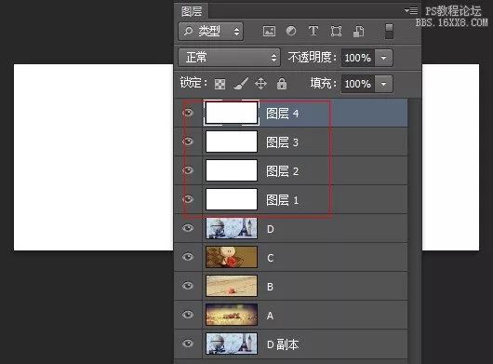This screenshot has width=493, height=364.
Task: Lock layer position move icon
Action: [261, 84]
